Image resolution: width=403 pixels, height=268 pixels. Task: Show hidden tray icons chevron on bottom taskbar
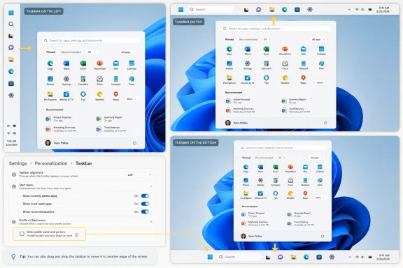pyautogui.click(x=350, y=257)
